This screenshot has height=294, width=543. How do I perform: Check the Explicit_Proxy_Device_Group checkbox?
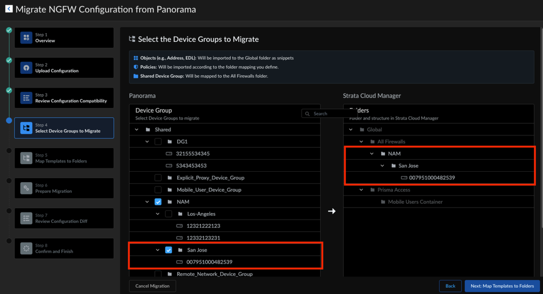pos(158,178)
